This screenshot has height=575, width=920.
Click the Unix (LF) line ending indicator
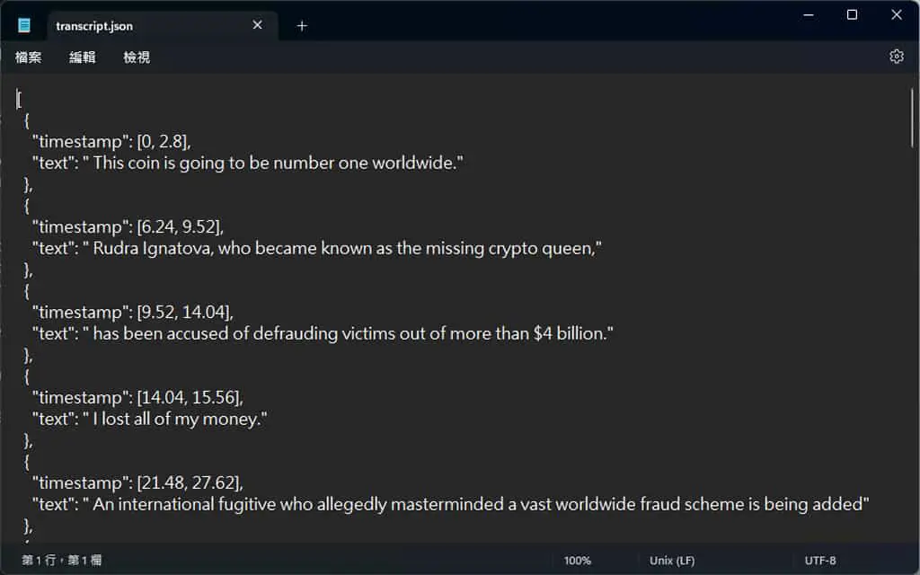[672, 561]
